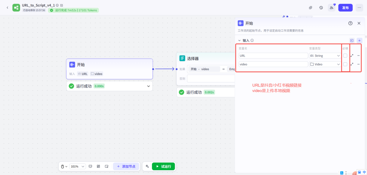367x175 pixels.
Task: Click the 运行完成 7m52s run status badge
Action: [x=73, y=10]
